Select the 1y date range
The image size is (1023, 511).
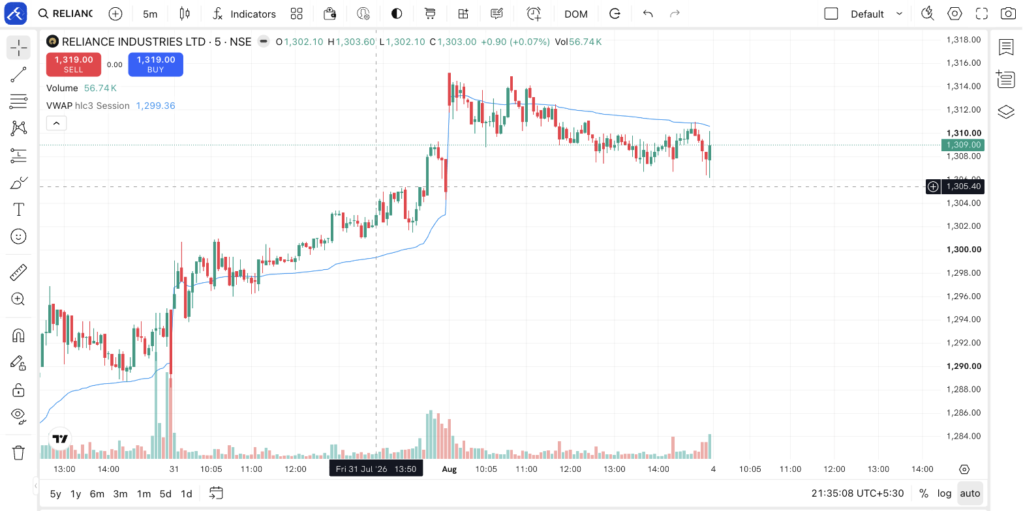[x=76, y=493]
